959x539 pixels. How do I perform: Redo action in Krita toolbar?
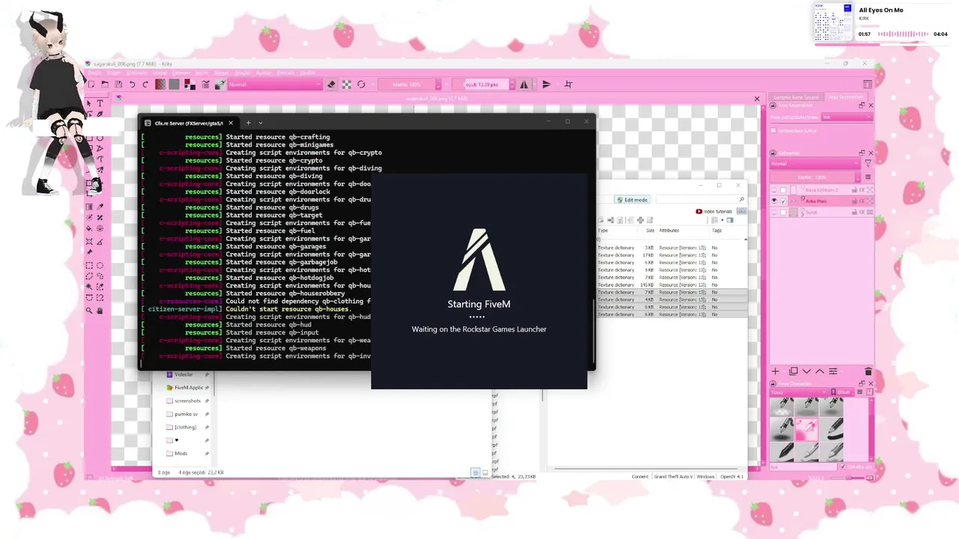[145, 84]
